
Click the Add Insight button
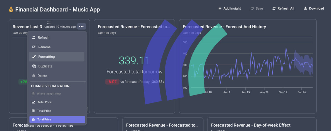coord(229,9)
